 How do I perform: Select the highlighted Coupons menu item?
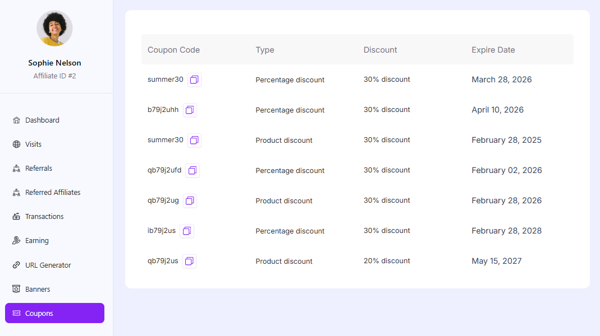click(x=54, y=314)
